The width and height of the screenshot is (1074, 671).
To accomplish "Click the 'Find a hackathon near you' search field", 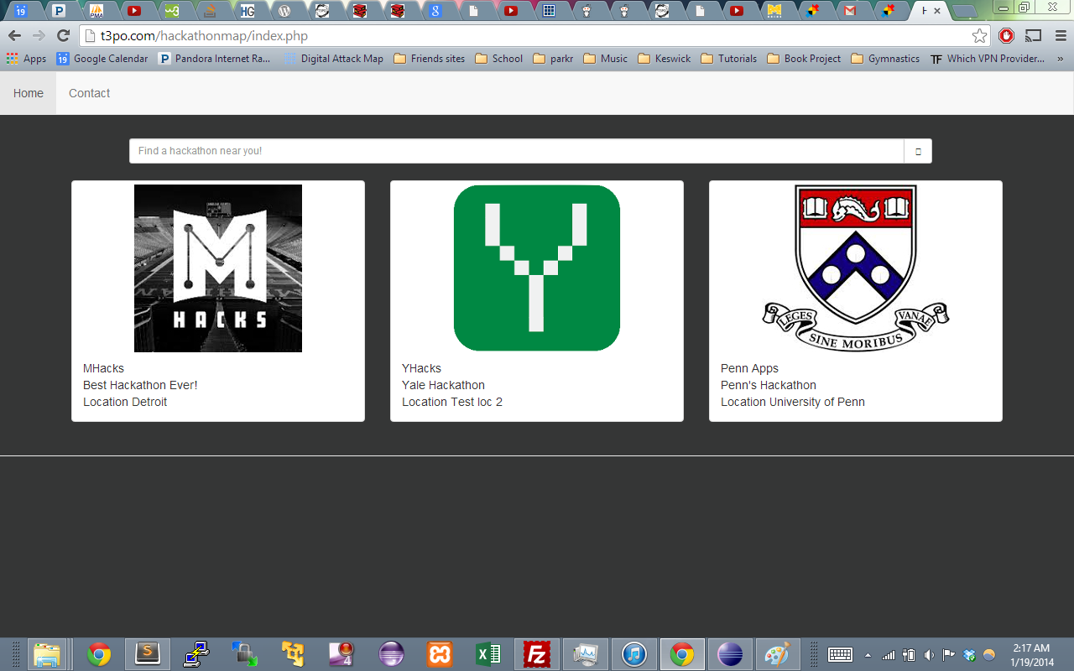I will click(517, 151).
